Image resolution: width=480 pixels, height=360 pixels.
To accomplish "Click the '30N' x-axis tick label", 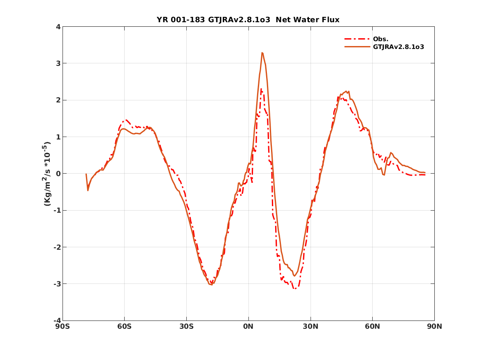I will point(311,327).
